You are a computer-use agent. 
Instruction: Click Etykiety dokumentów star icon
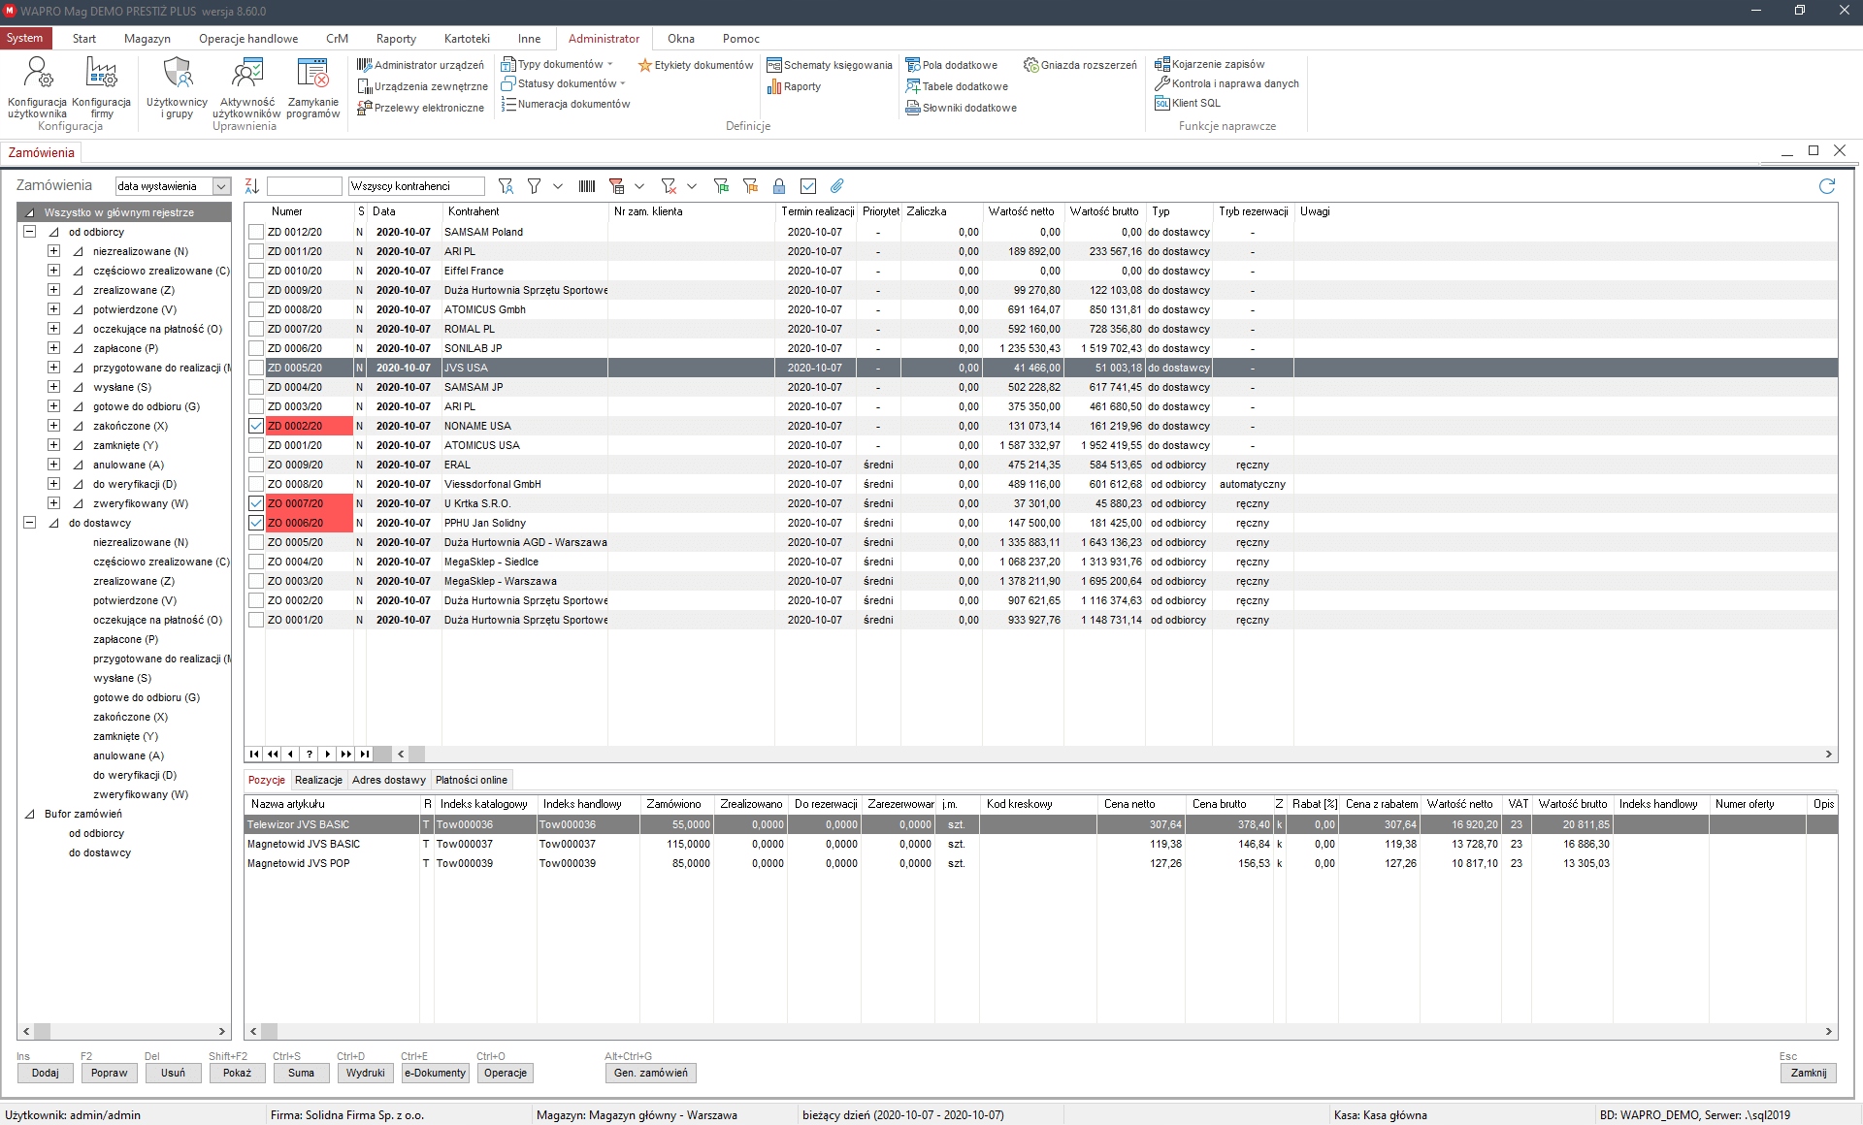[644, 65]
